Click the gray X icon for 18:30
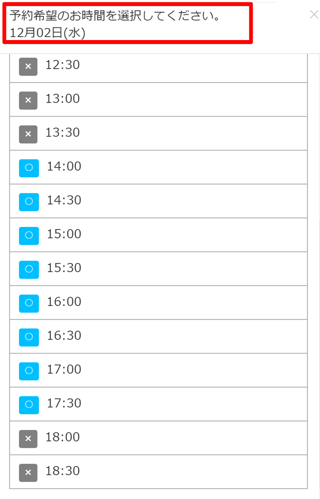Viewport: 320px width, 499px height. click(x=28, y=472)
